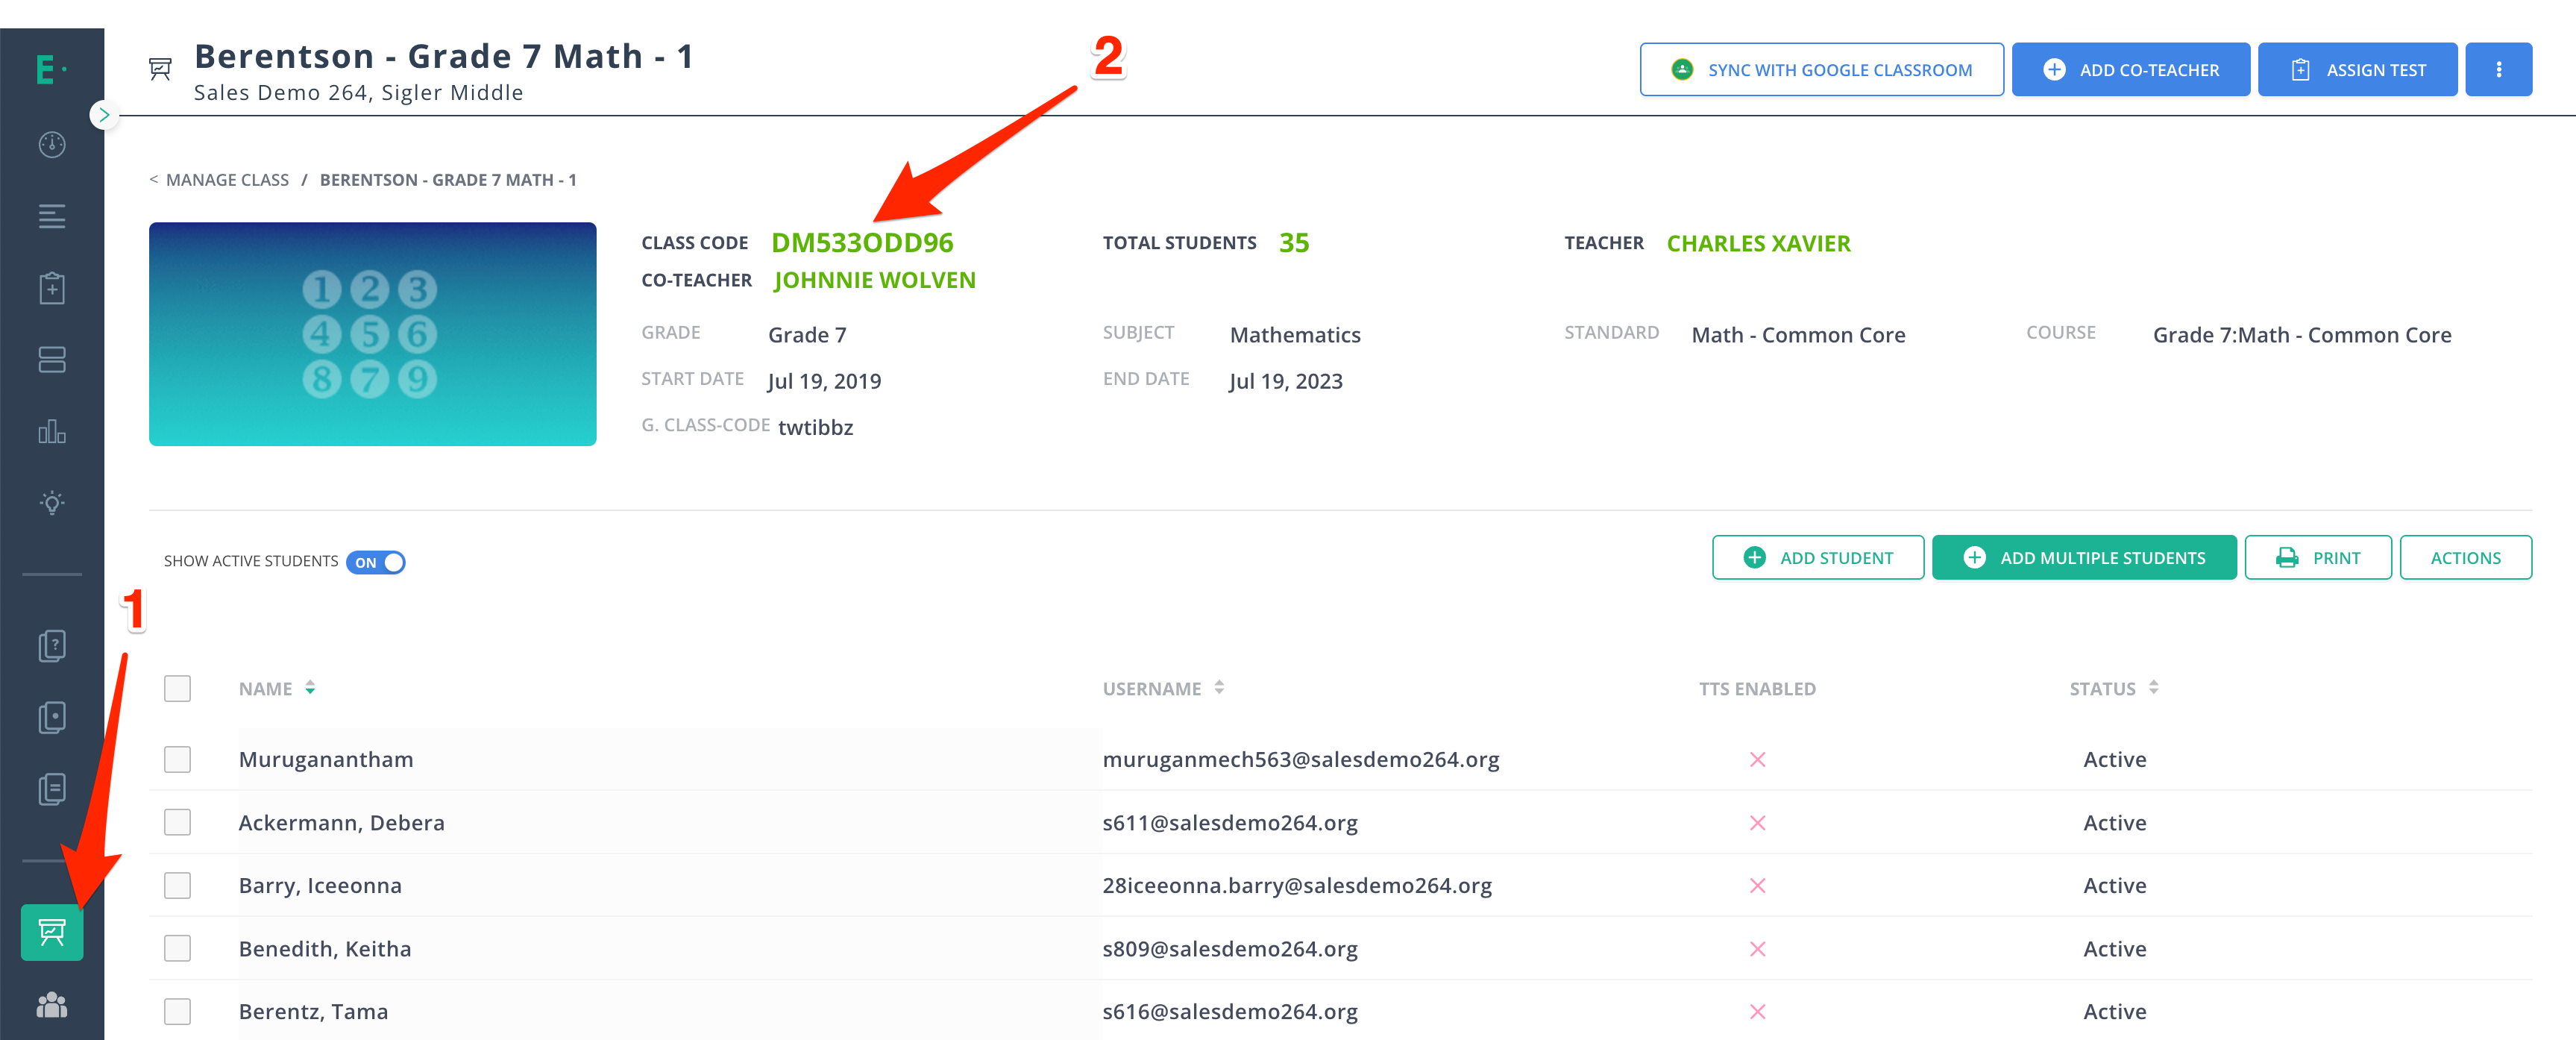
Task: Toggle Show Active Students switch
Action: click(x=376, y=562)
